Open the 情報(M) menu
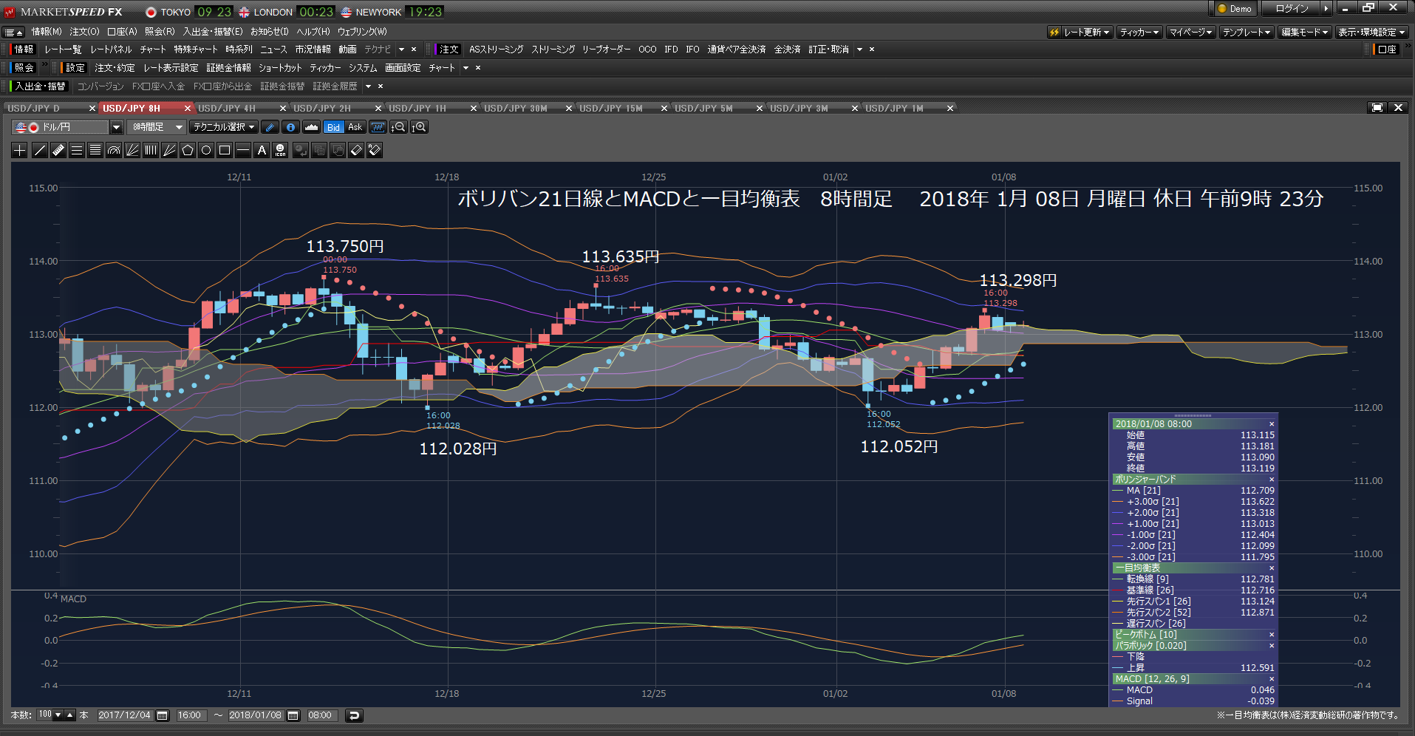Viewport: 1415px width, 736px height. 47,32
